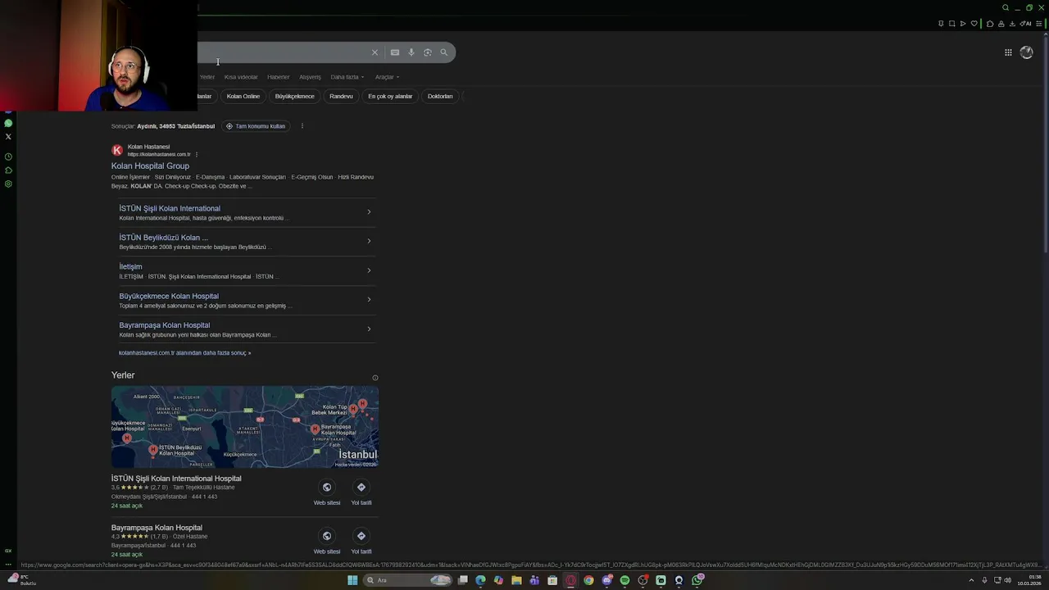1049x590 pixels.
Task: Open Google Chrome from the taskbar
Action: coord(588,580)
